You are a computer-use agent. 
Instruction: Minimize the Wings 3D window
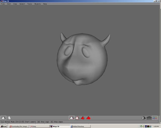[x=154, y=1]
